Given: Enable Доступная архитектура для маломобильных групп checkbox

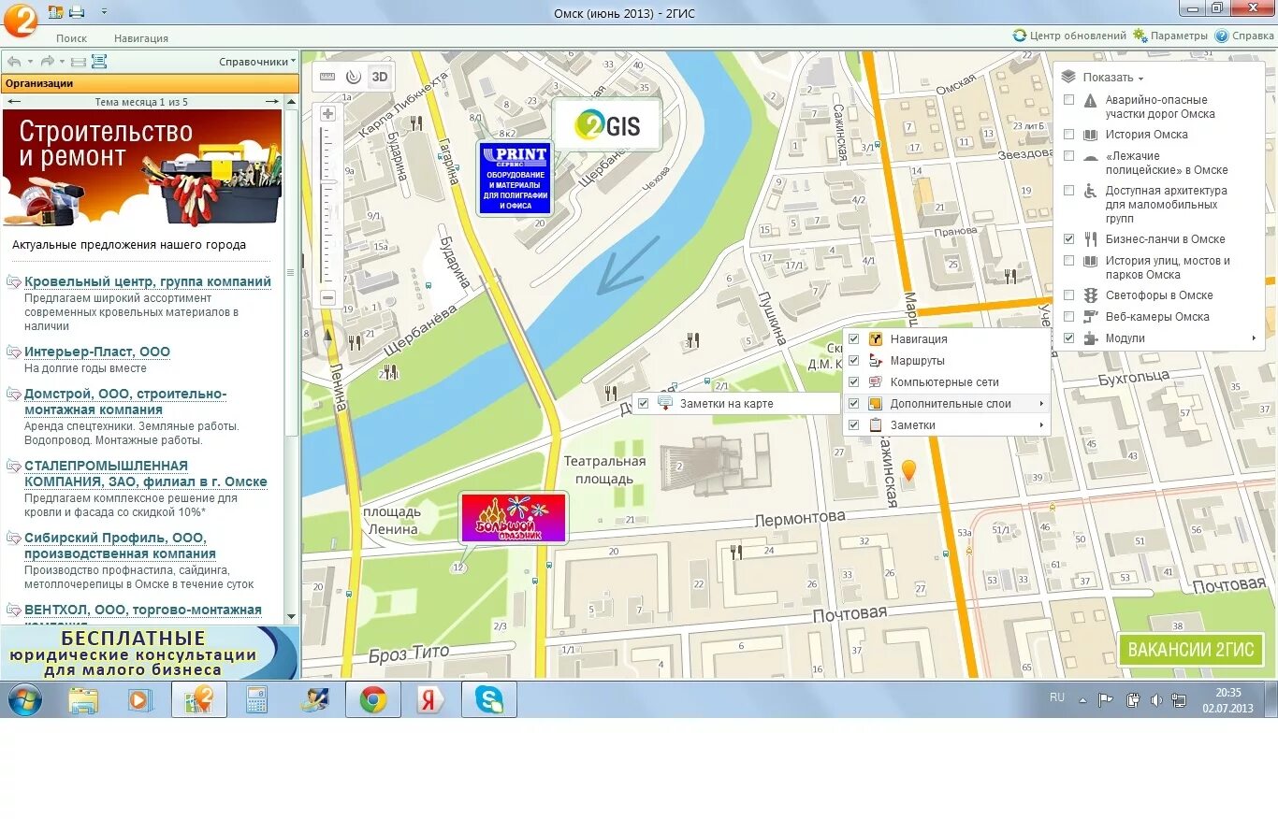Looking at the screenshot, I should point(1068,191).
